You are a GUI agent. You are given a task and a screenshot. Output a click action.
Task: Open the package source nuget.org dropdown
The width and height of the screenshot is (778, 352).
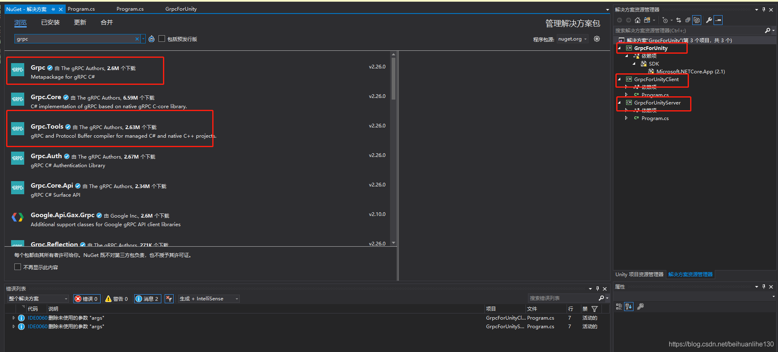(x=572, y=39)
